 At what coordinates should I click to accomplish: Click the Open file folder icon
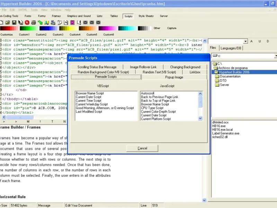(x=8, y=22)
